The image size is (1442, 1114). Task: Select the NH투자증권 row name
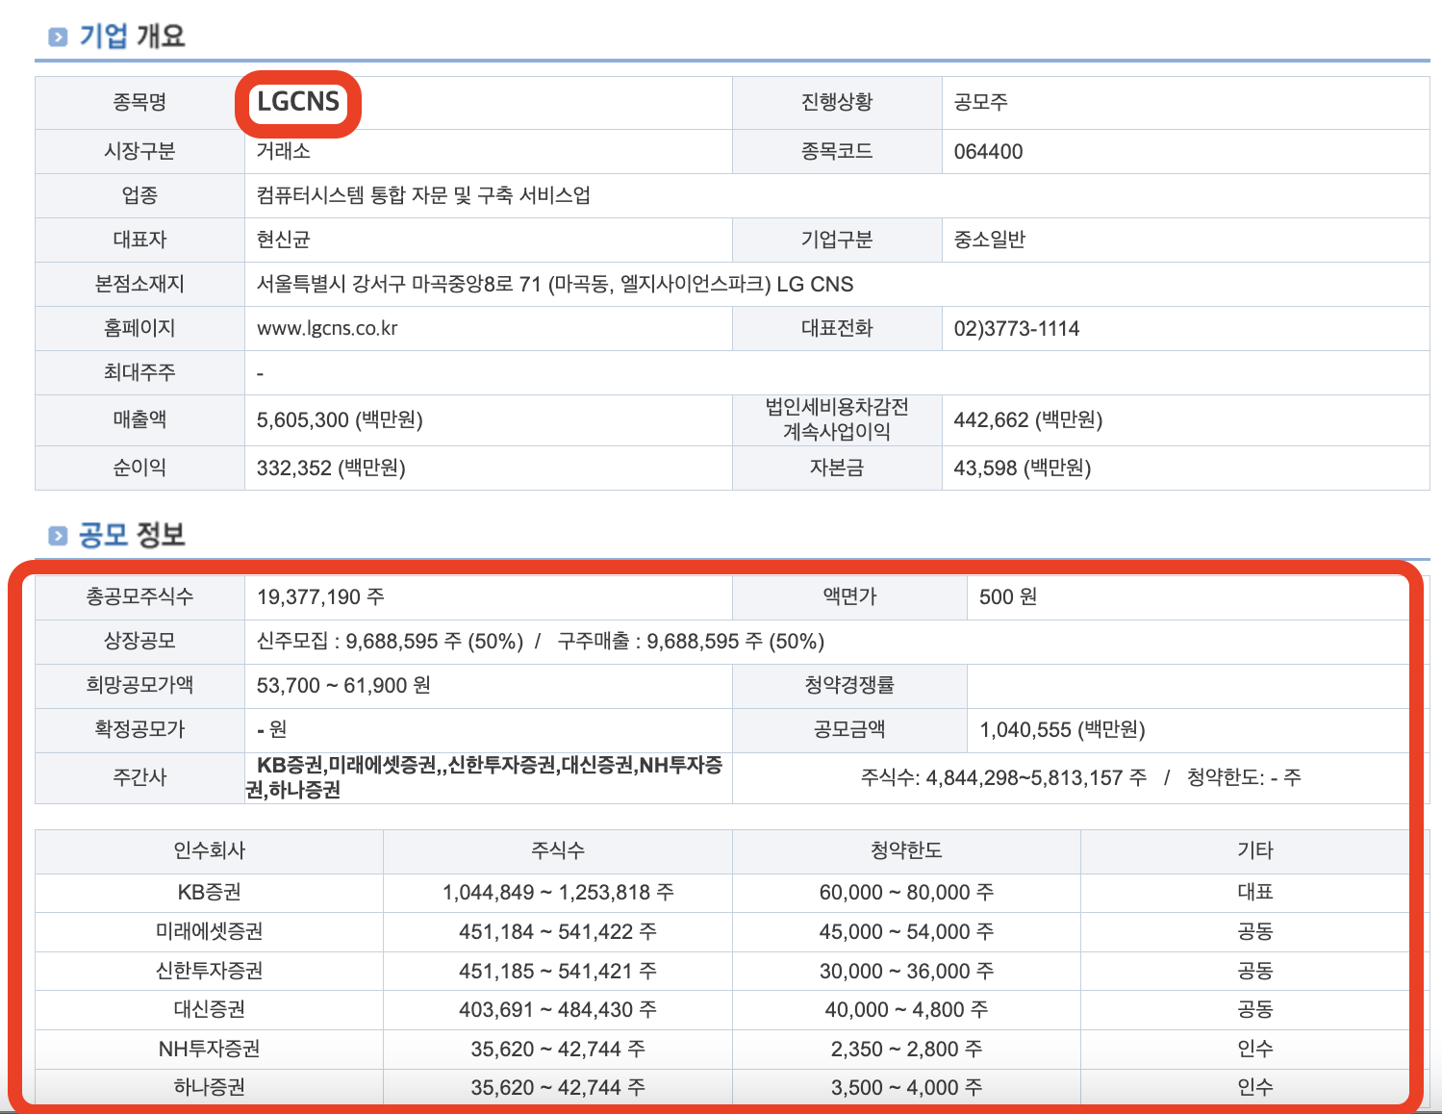pos(209,1049)
